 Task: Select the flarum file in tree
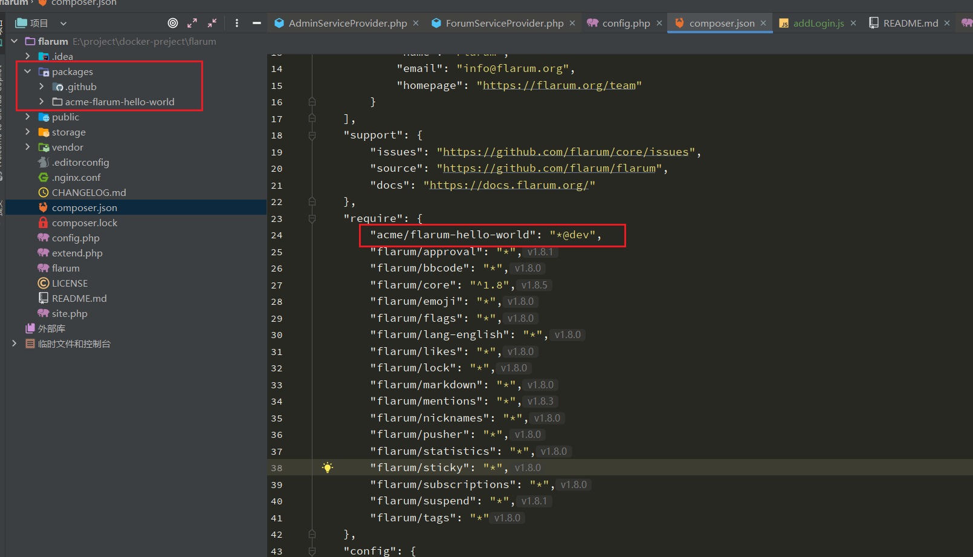click(65, 268)
